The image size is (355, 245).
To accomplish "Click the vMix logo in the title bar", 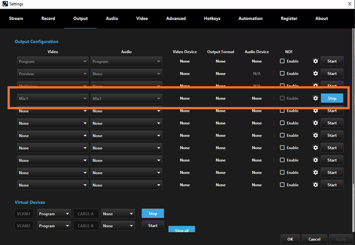I will point(5,4).
